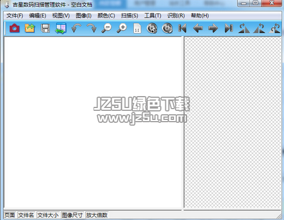Click the curved redo arrow icon

pos(91,28)
